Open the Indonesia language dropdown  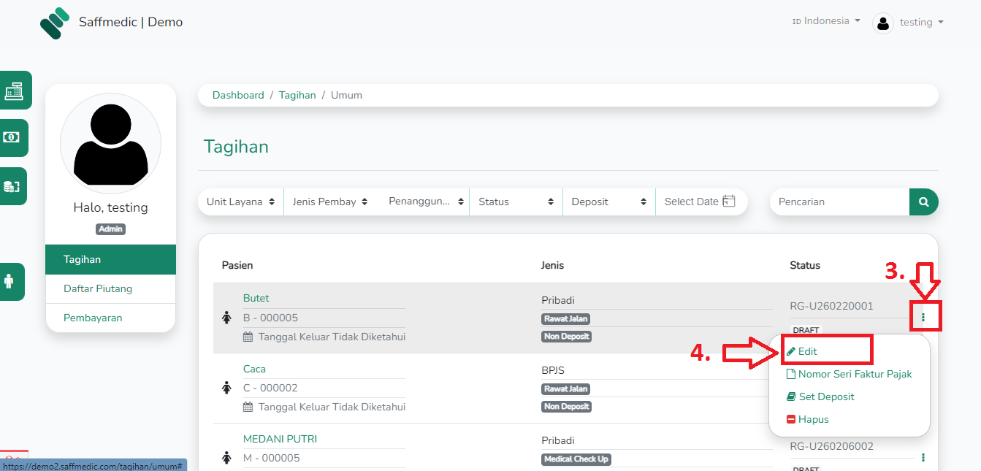pyautogui.click(x=826, y=21)
